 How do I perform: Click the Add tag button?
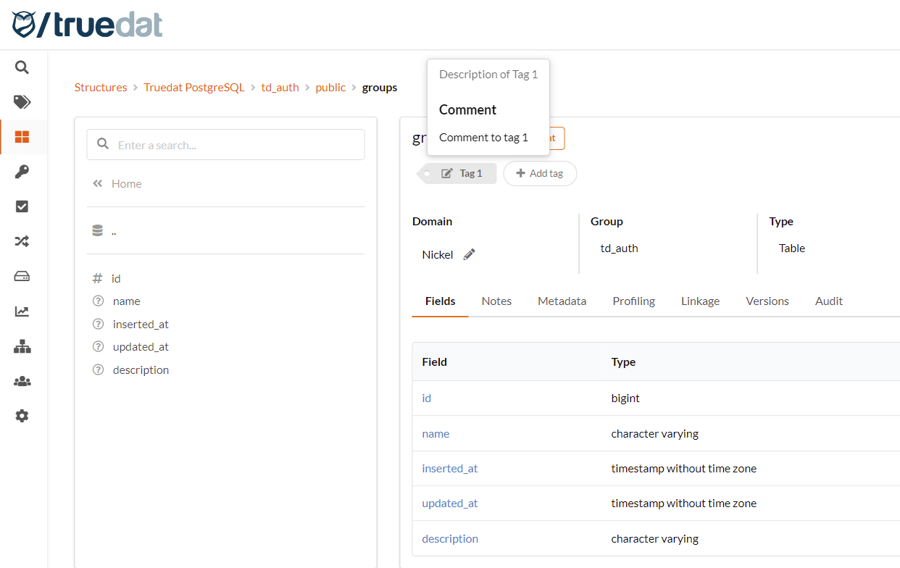(x=540, y=173)
